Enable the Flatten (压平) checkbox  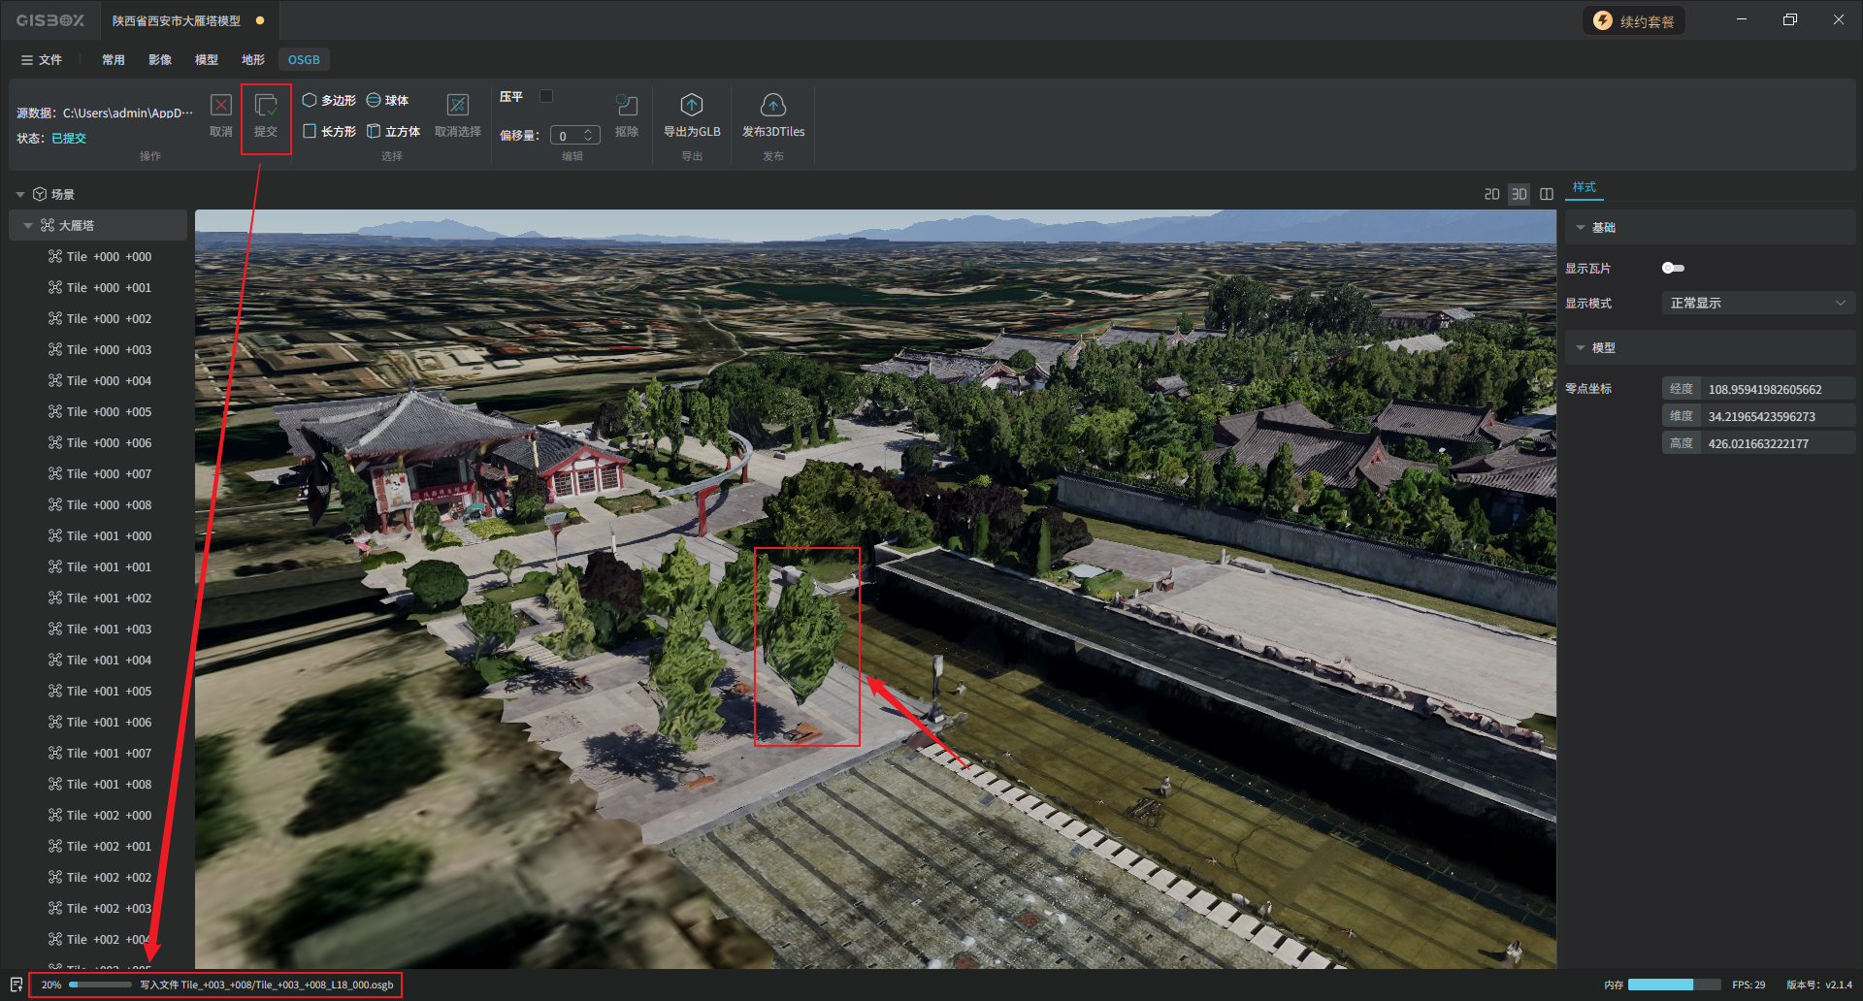pyautogui.click(x=546, y=96)
